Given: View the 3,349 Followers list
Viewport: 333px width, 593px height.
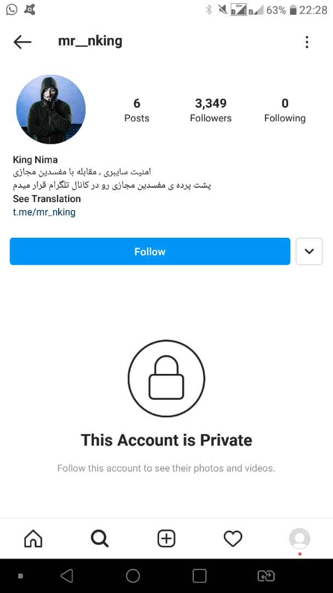Looking at the screenshot, I should click(x=211, y=110).
